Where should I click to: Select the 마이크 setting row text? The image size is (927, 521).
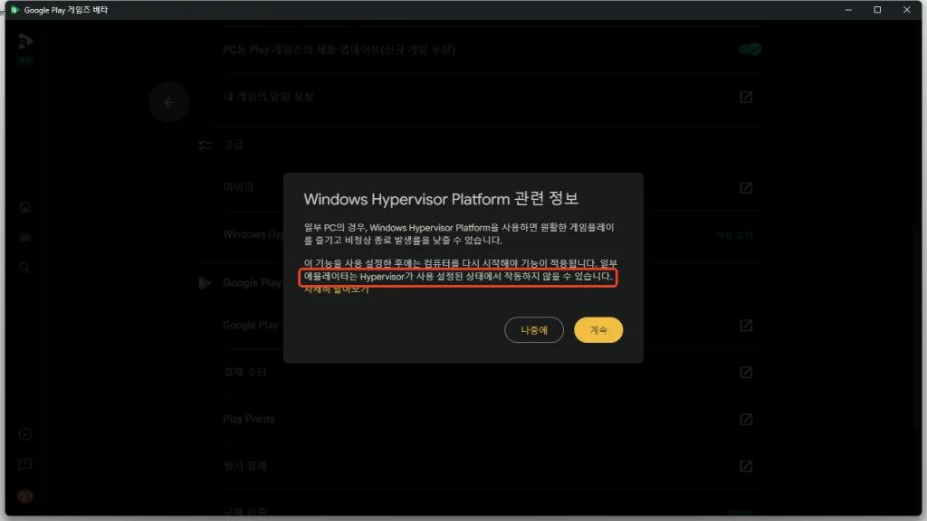pos(238,187)
